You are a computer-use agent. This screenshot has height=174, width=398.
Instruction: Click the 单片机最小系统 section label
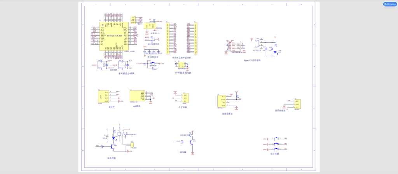[x=127, y=73]
